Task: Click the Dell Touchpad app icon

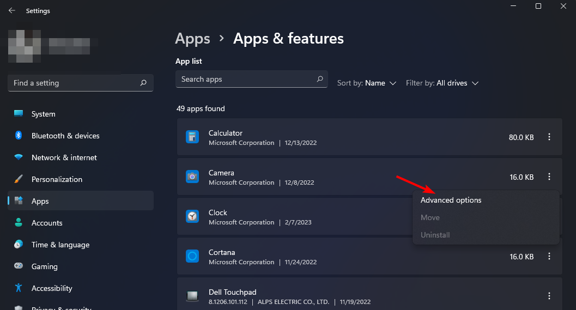Action: tap(192, 296)
